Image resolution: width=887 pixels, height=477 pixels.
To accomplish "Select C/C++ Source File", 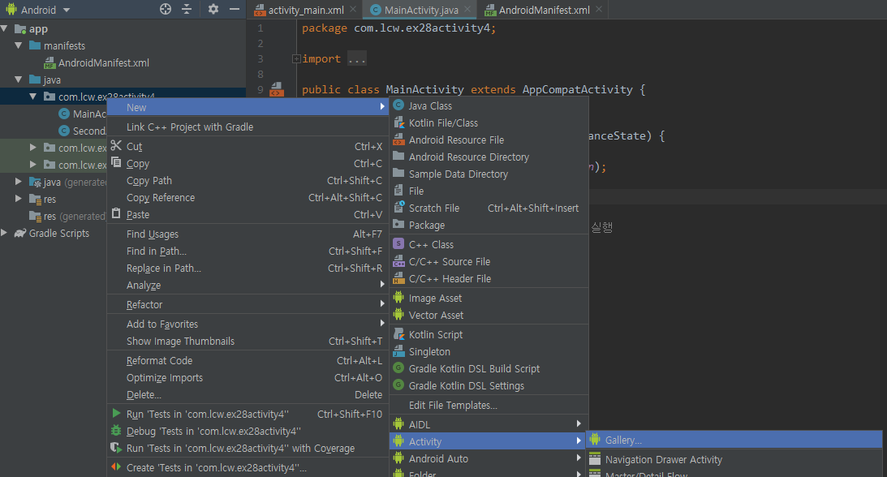I will [489, 262].
